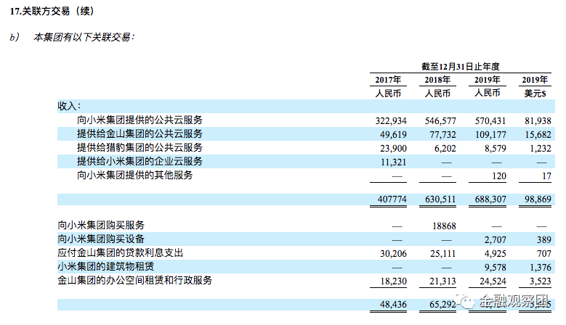Image resolution: width=566 pixels, height=325 pixels.
Task: Click the value 11,321
Action: pyautogui.click(x=394, y=162)
